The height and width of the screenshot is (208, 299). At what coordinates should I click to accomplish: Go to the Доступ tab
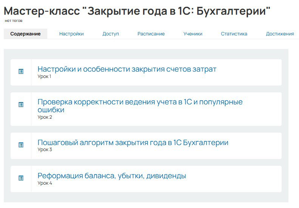click(110, 34)
